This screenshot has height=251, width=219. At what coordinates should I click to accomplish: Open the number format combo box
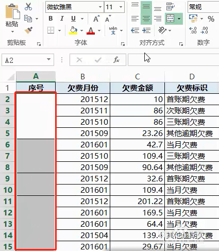(x=204, y=7)
